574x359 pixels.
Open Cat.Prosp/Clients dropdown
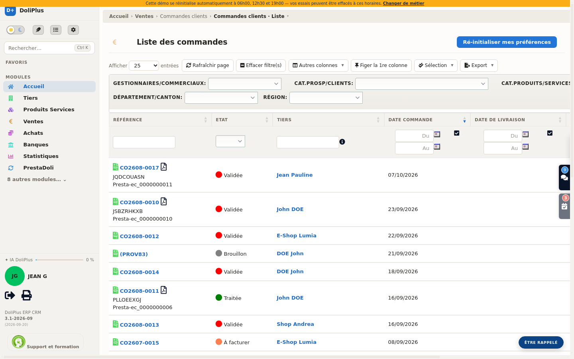(422, 84)
